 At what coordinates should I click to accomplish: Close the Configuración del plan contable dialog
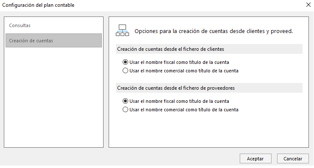coord(308,5)
